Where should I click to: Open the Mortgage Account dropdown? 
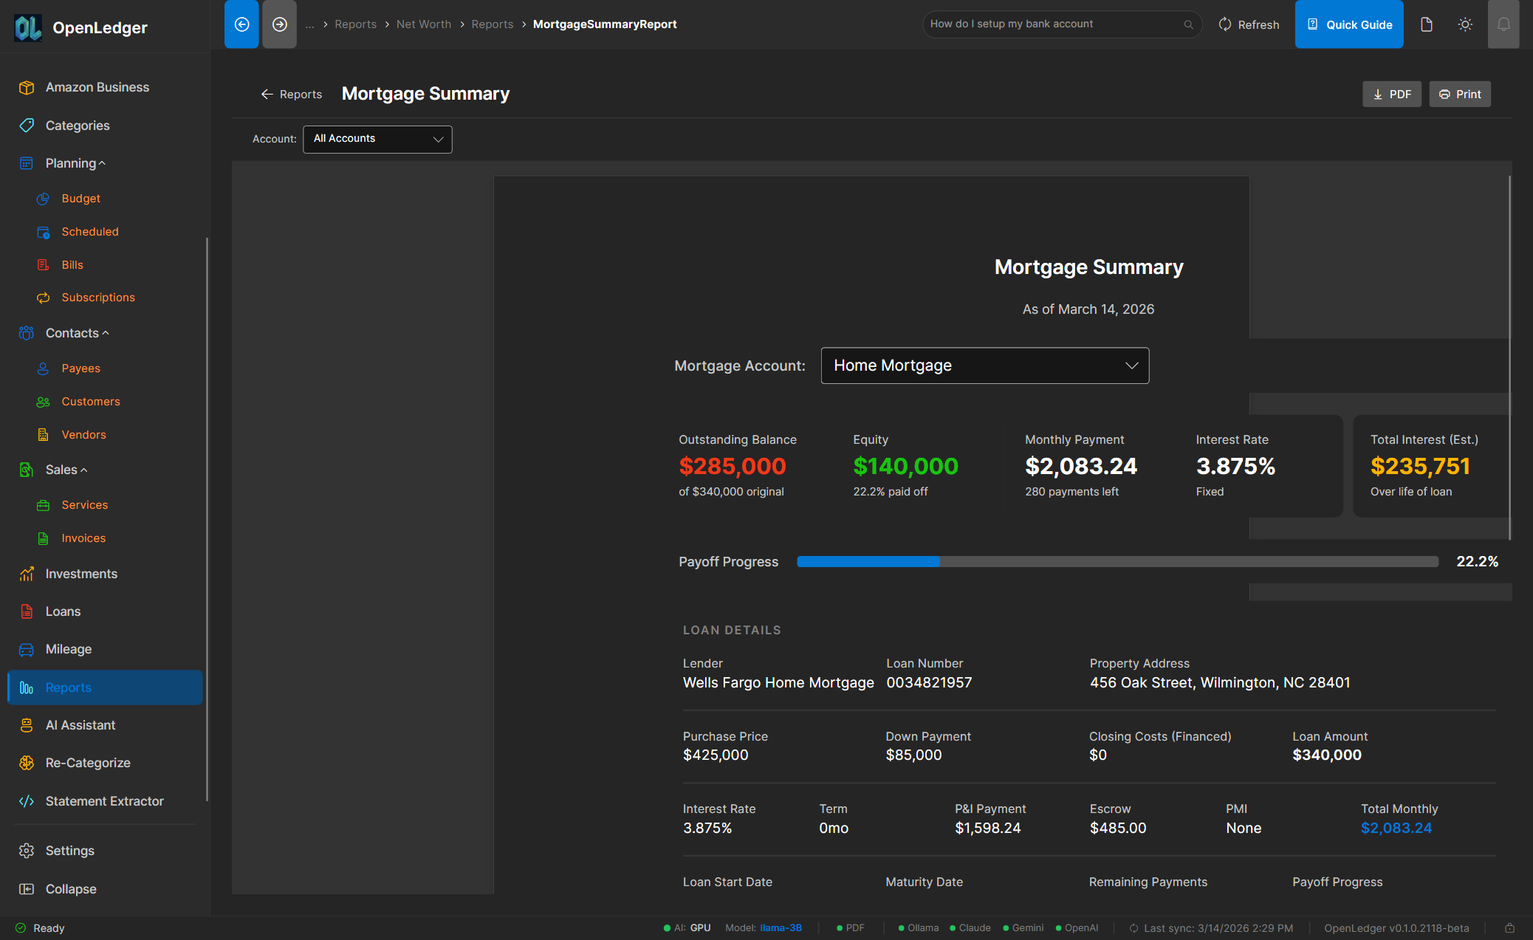click(x=984, y=365)
